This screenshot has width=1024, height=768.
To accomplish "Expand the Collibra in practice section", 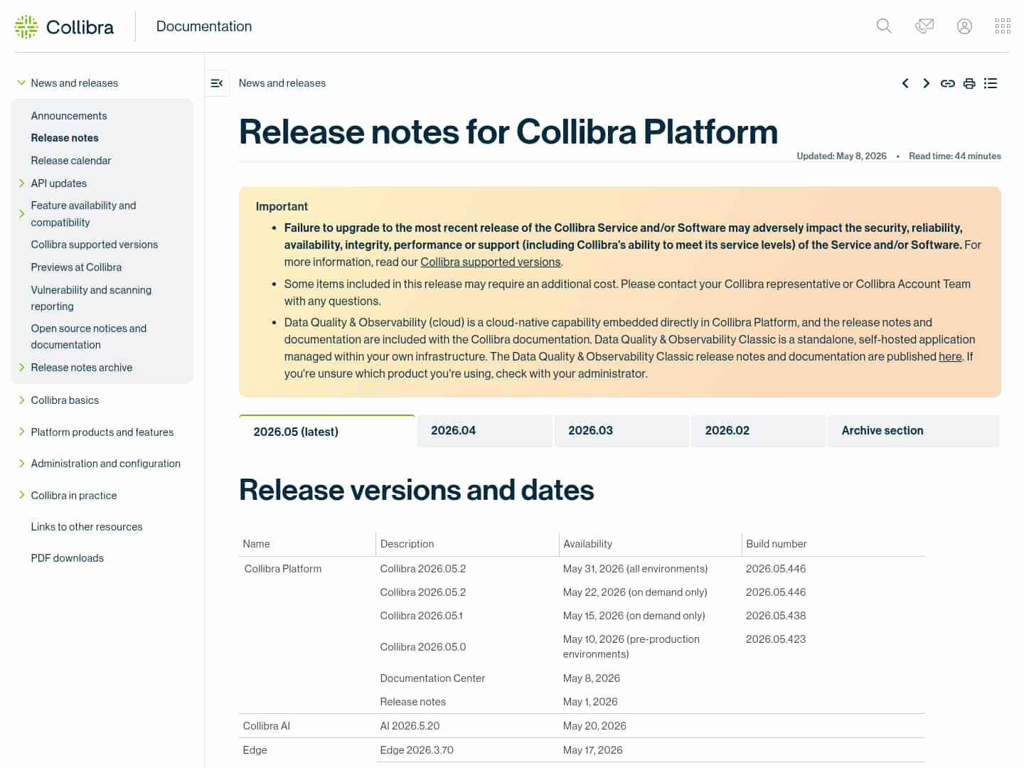I will coord(21,495).
